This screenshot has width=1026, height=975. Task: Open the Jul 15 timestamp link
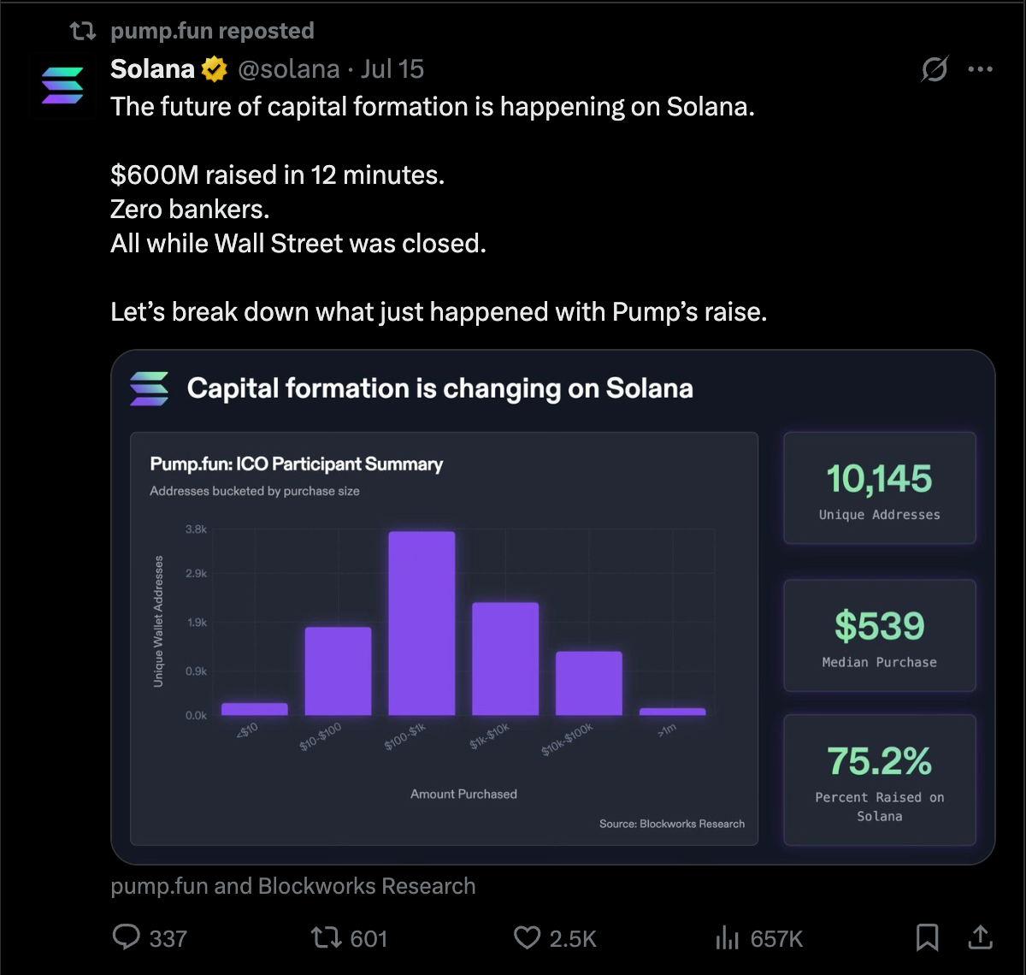(392, 69)
